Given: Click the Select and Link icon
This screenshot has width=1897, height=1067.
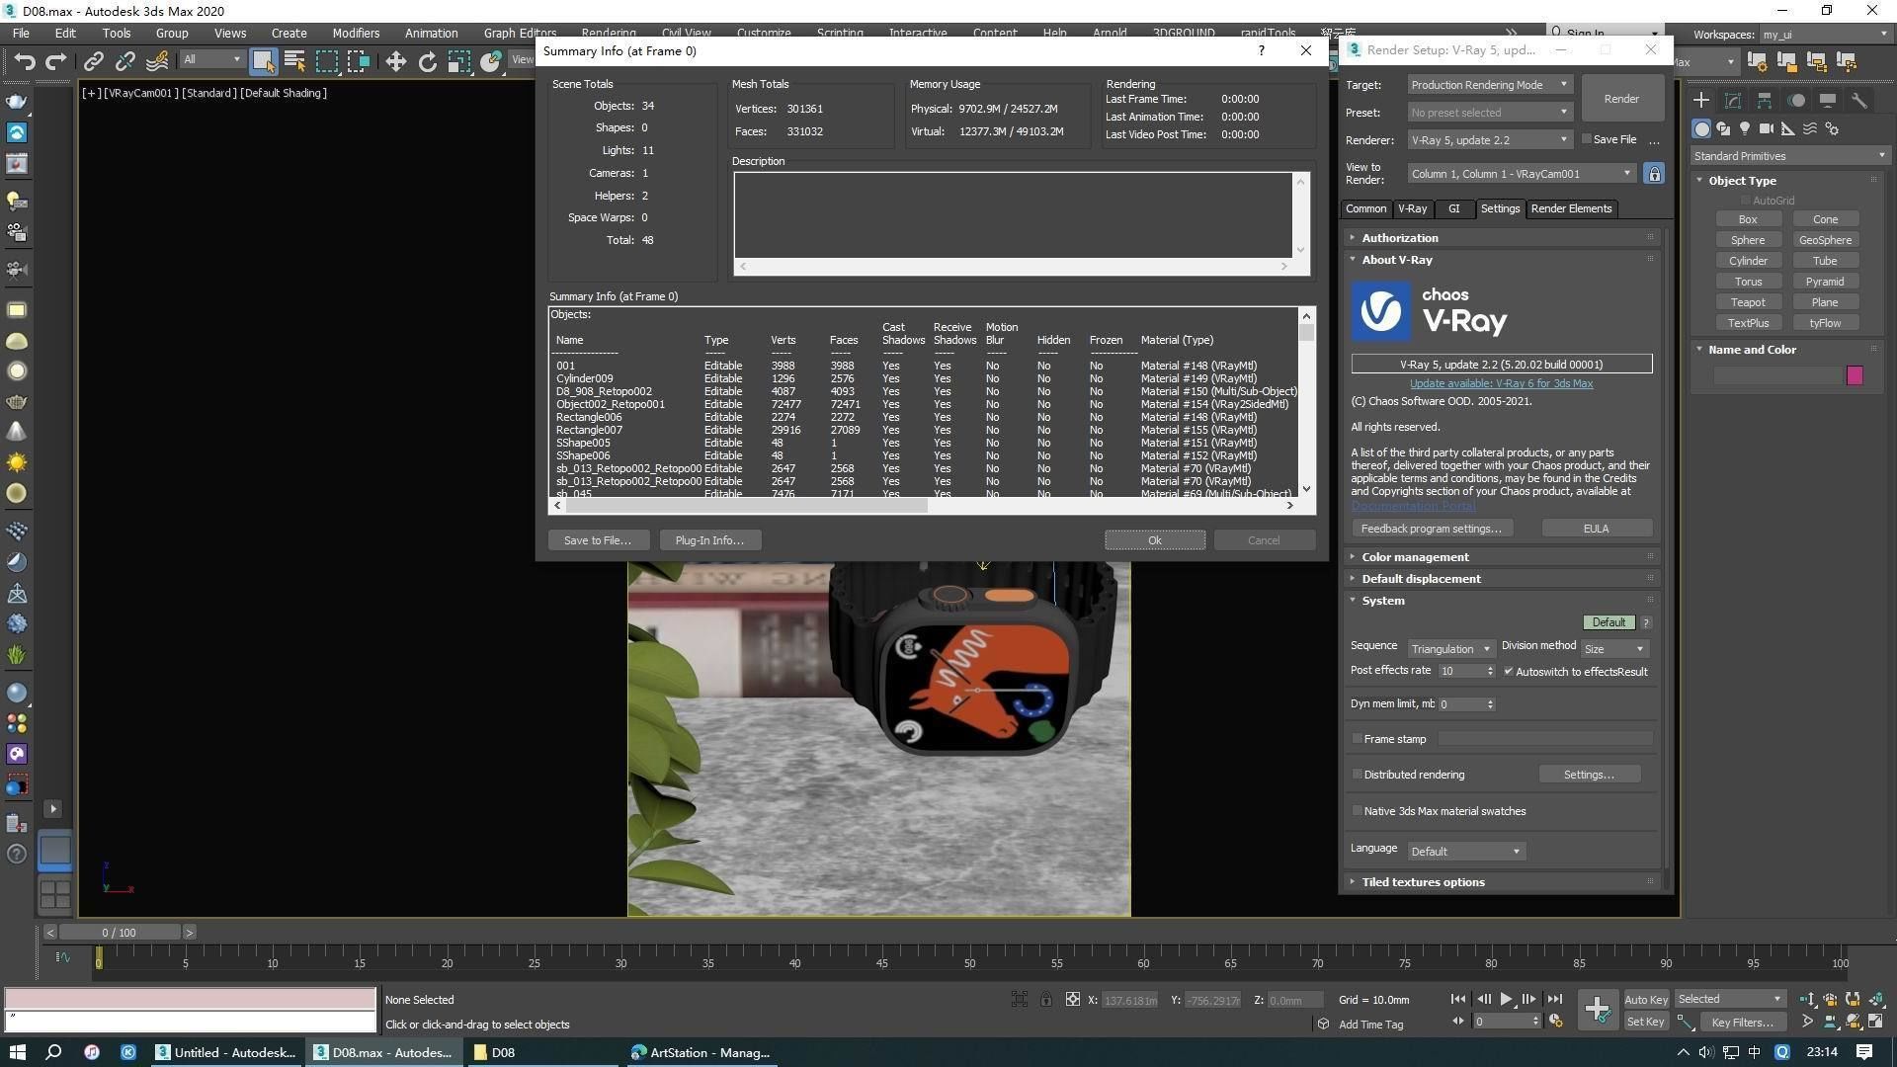Looking at the screenshot, I should (93, 61).
